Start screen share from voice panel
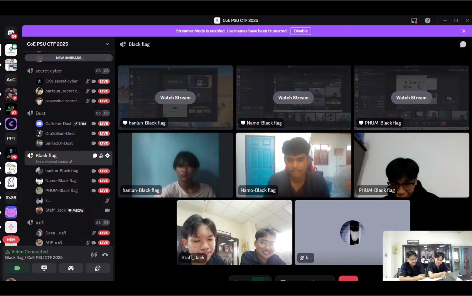Viewport: 472px width, 296px height. pos(44,268)
